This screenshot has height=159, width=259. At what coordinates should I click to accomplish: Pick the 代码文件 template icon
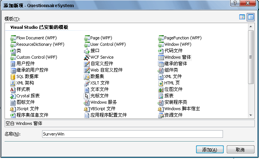tap(161, 51)
